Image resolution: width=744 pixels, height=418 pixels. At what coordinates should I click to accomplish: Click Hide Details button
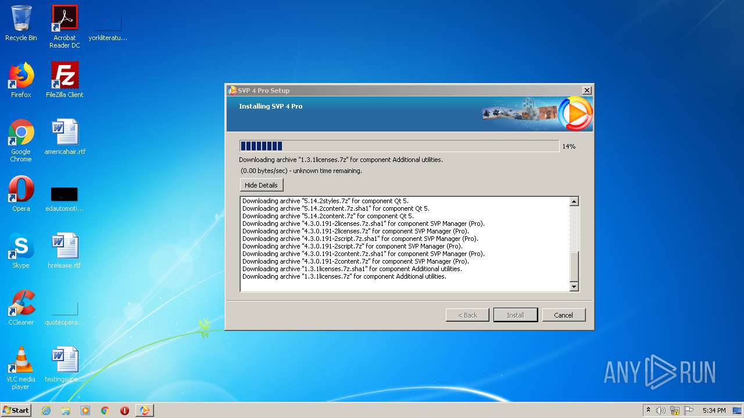(x=261, y=185)
